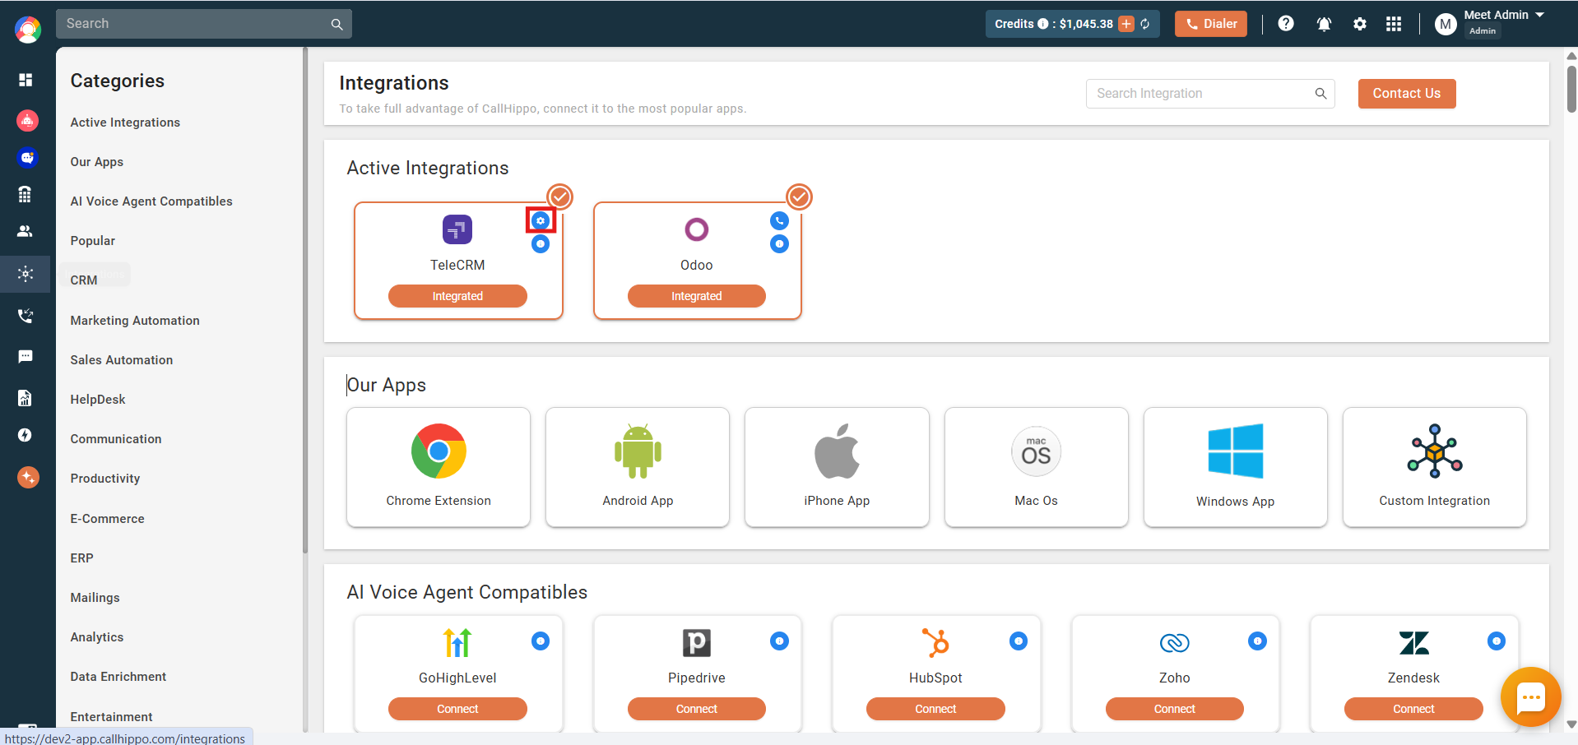The height and width of the screenshot is (745, 1578).
Task: Click the credits info icon
Action: click(x=1042, y=24)
